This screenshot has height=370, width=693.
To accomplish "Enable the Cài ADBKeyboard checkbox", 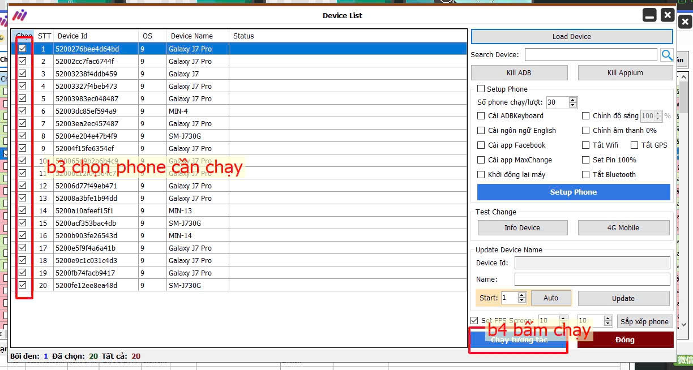I will pos(481,116).
